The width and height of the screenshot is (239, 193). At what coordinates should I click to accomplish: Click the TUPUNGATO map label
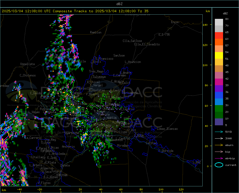coord(48,151)
